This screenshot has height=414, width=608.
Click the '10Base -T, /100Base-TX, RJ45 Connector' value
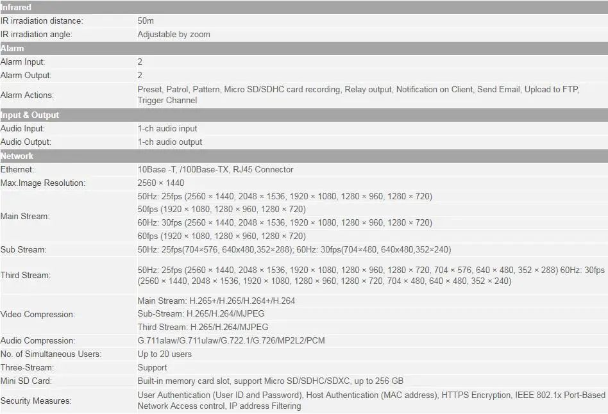pos(215,170)
